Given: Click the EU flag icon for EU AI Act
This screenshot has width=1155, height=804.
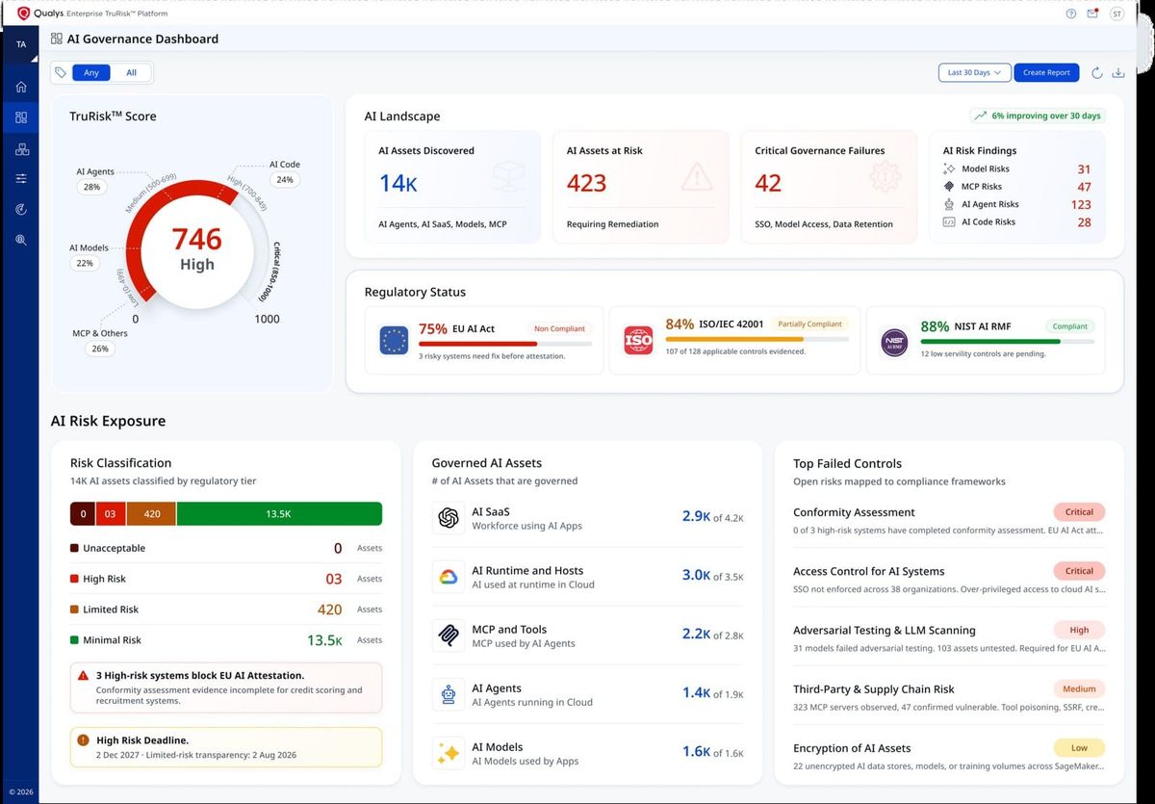Looking at the screenshot, I should point(394,340).
